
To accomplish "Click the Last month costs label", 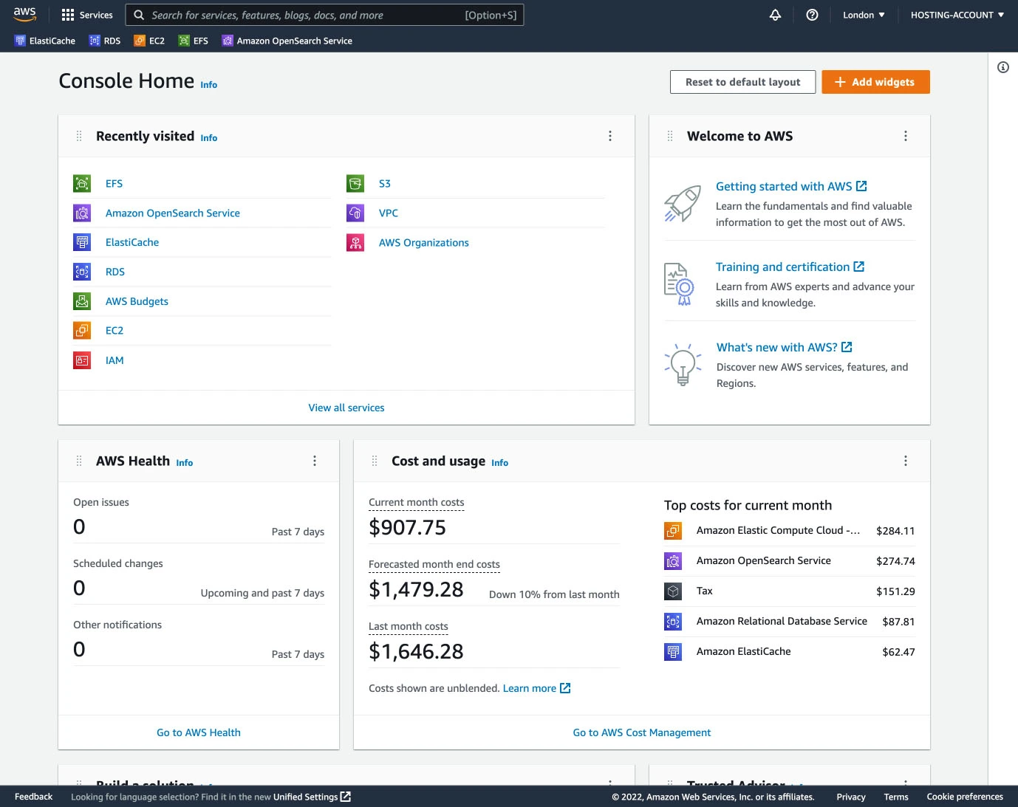I will coord(409,626).
